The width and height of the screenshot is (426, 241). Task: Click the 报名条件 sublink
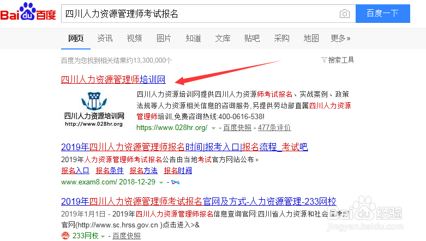point(110,170)
